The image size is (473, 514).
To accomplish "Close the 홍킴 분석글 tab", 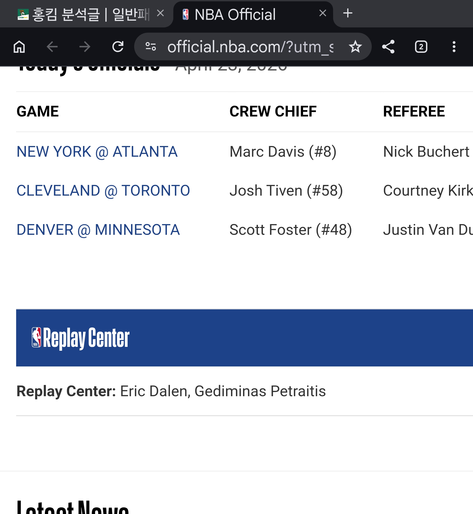I will coord(161,13).
